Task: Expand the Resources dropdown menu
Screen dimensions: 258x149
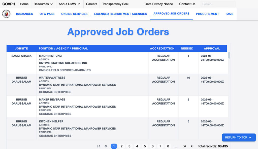Action: tap(43, 4)
